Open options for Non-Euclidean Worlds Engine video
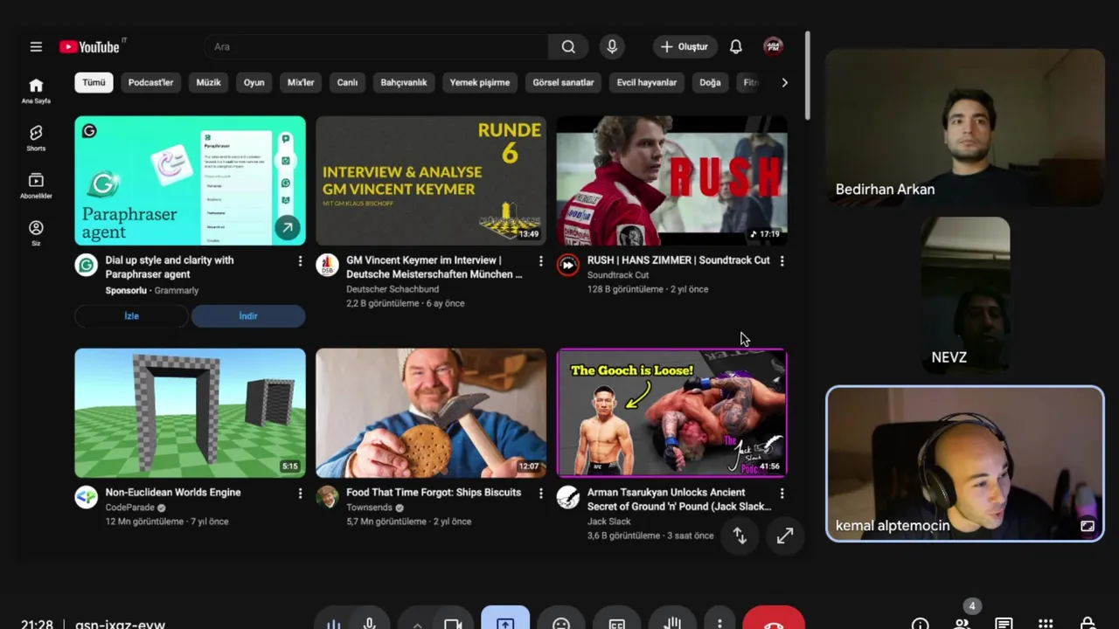1119x629 pixels. (x=300, y=494)
